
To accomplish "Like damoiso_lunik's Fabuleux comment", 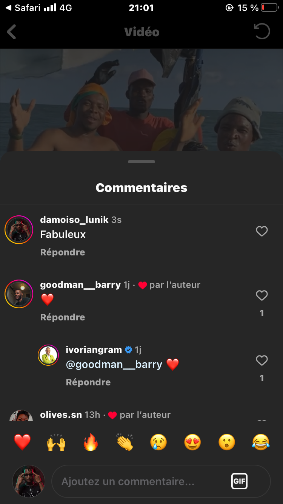I will pyautogui.click(x=261, y=231).
